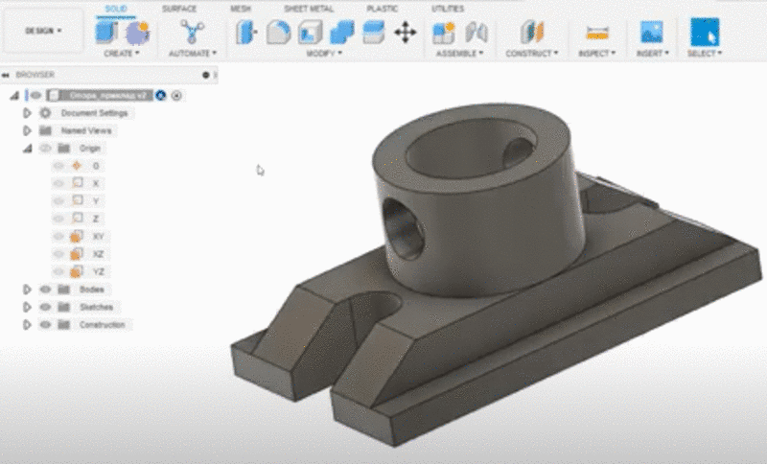
Task: Select the Z axis in Origin
Action: coord(96,218)
